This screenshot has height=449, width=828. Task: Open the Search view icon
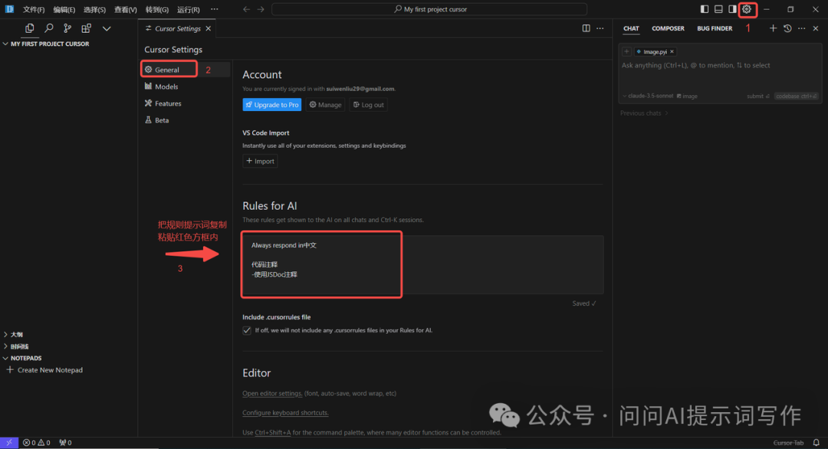pos(48,28)
